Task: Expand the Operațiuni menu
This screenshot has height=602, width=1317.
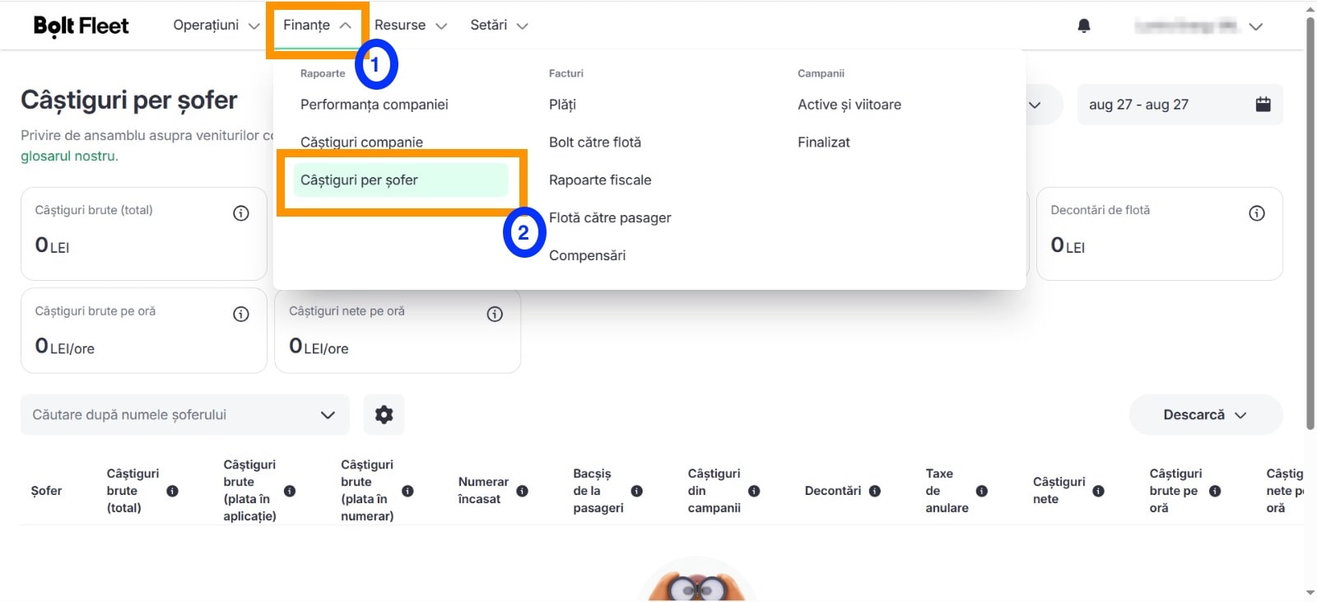Action: (216, 26)
